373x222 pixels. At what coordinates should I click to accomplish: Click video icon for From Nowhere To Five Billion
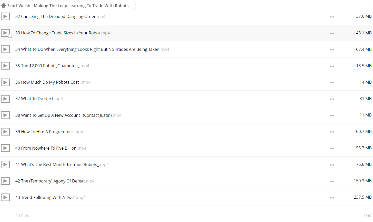click(5, 148)
